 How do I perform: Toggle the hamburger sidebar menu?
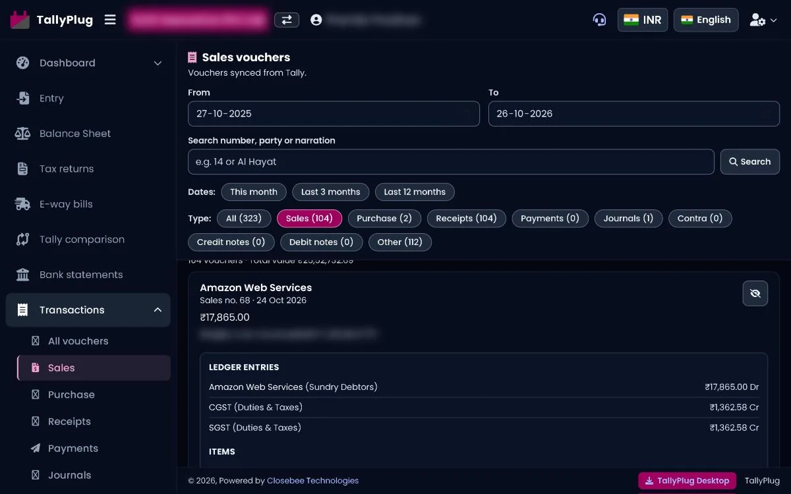[x=110, y=20]
